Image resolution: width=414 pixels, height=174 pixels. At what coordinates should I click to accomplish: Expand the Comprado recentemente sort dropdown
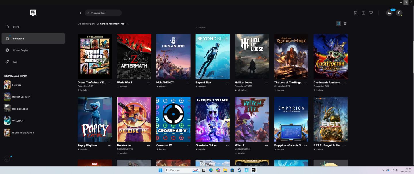point(112,24)
